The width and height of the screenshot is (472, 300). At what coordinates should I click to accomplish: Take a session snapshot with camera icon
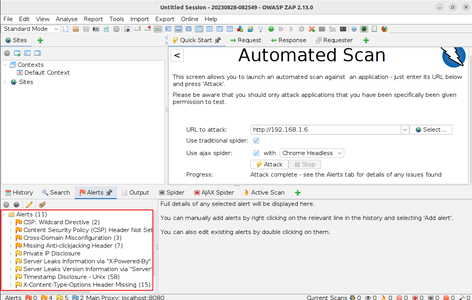(96, 29)
